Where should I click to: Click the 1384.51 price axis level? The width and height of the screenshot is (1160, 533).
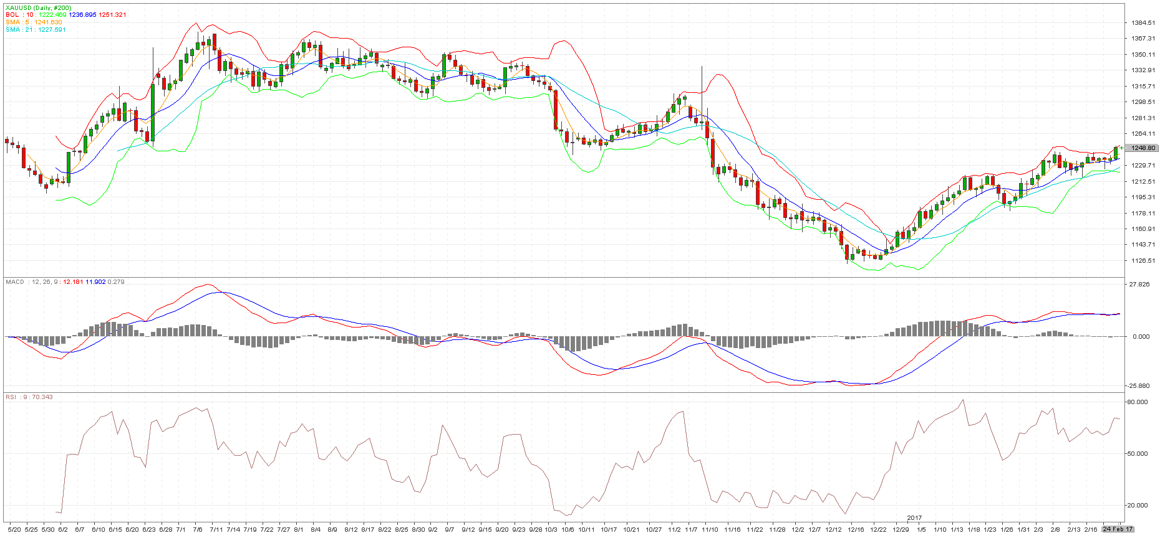(1143, 23)
